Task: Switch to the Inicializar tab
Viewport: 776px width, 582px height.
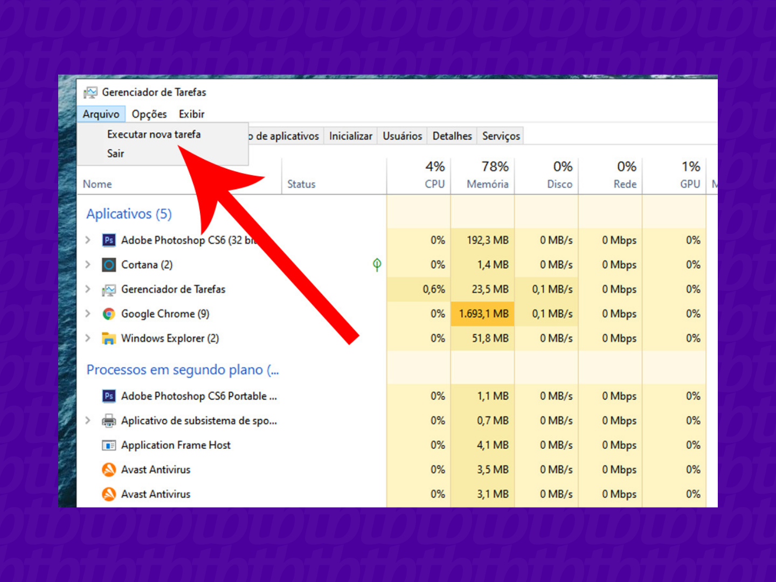Action: 351,136
